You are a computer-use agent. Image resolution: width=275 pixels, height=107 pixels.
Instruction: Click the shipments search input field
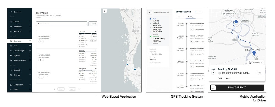click(62, 24)
